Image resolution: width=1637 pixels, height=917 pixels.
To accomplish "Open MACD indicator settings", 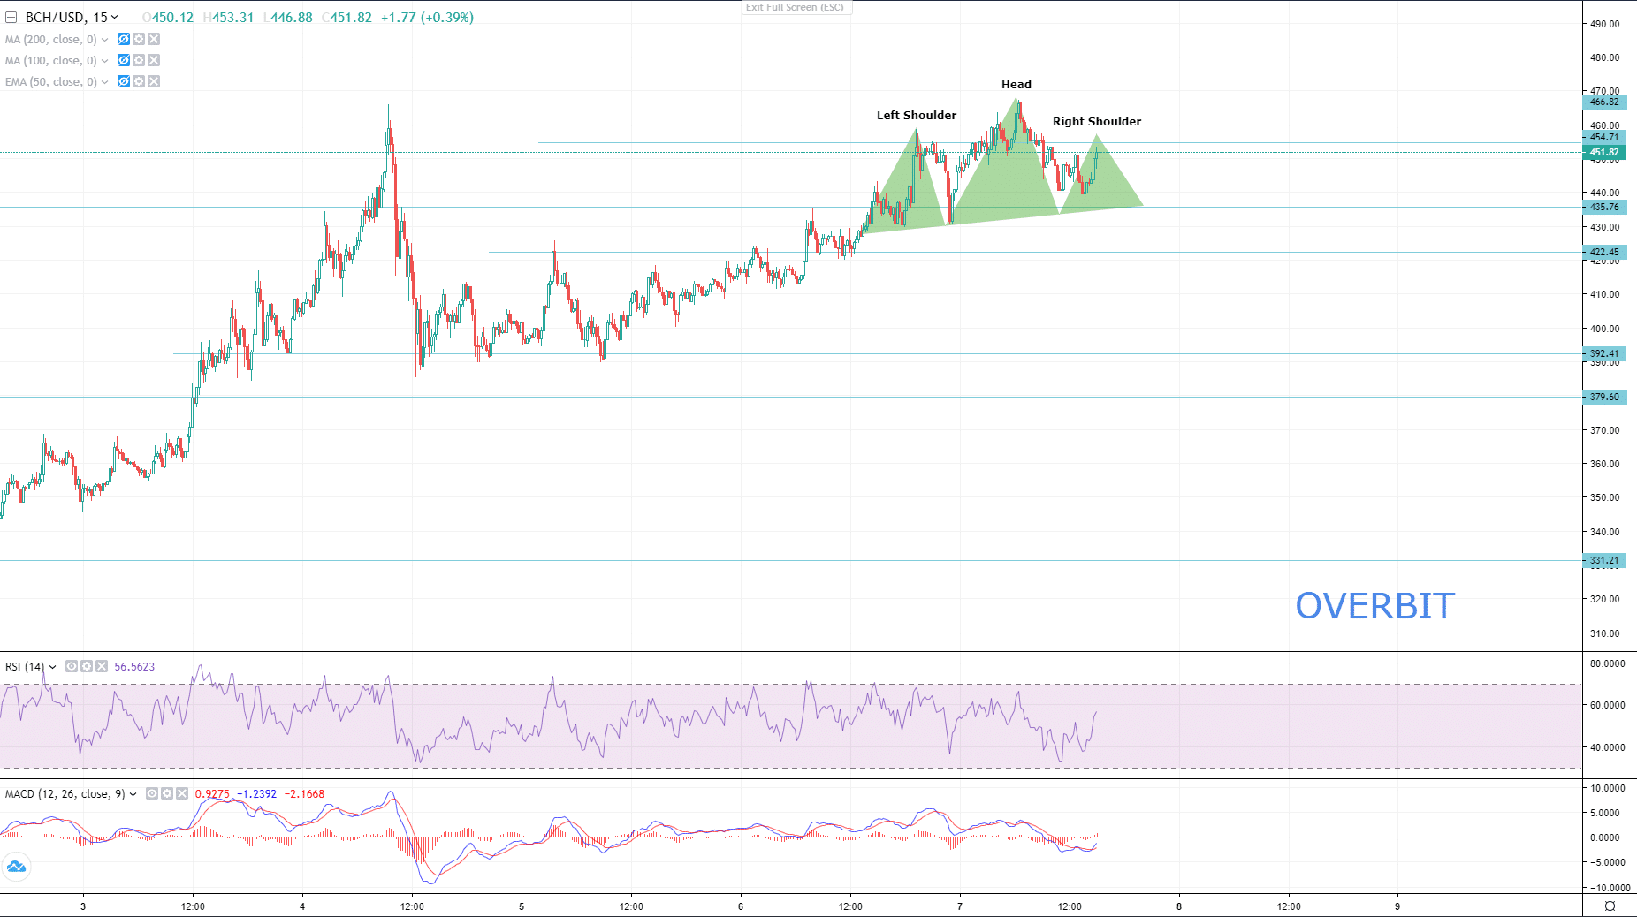I will [x=167, y=793].
